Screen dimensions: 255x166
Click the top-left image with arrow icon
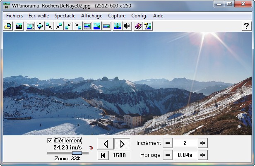49,26
